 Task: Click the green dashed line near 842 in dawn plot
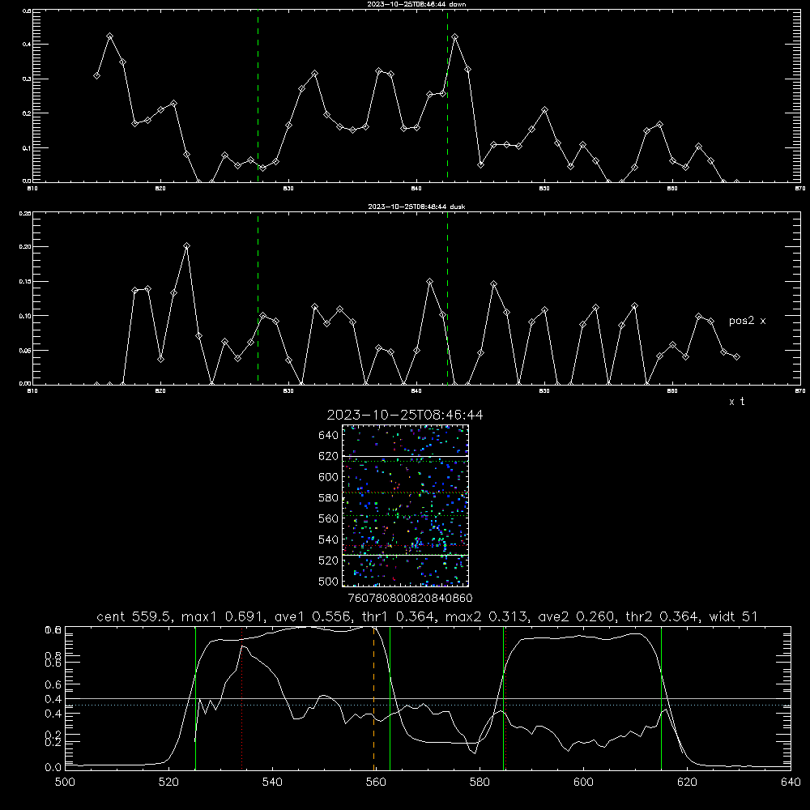[x=447, y=96]
